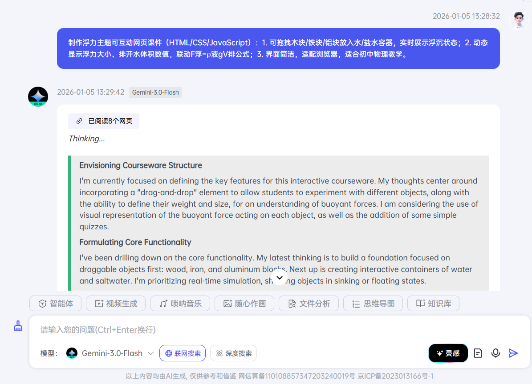
Task: Click the Gemini-3.0-Flash model label tag
Action: pos(155,92)
